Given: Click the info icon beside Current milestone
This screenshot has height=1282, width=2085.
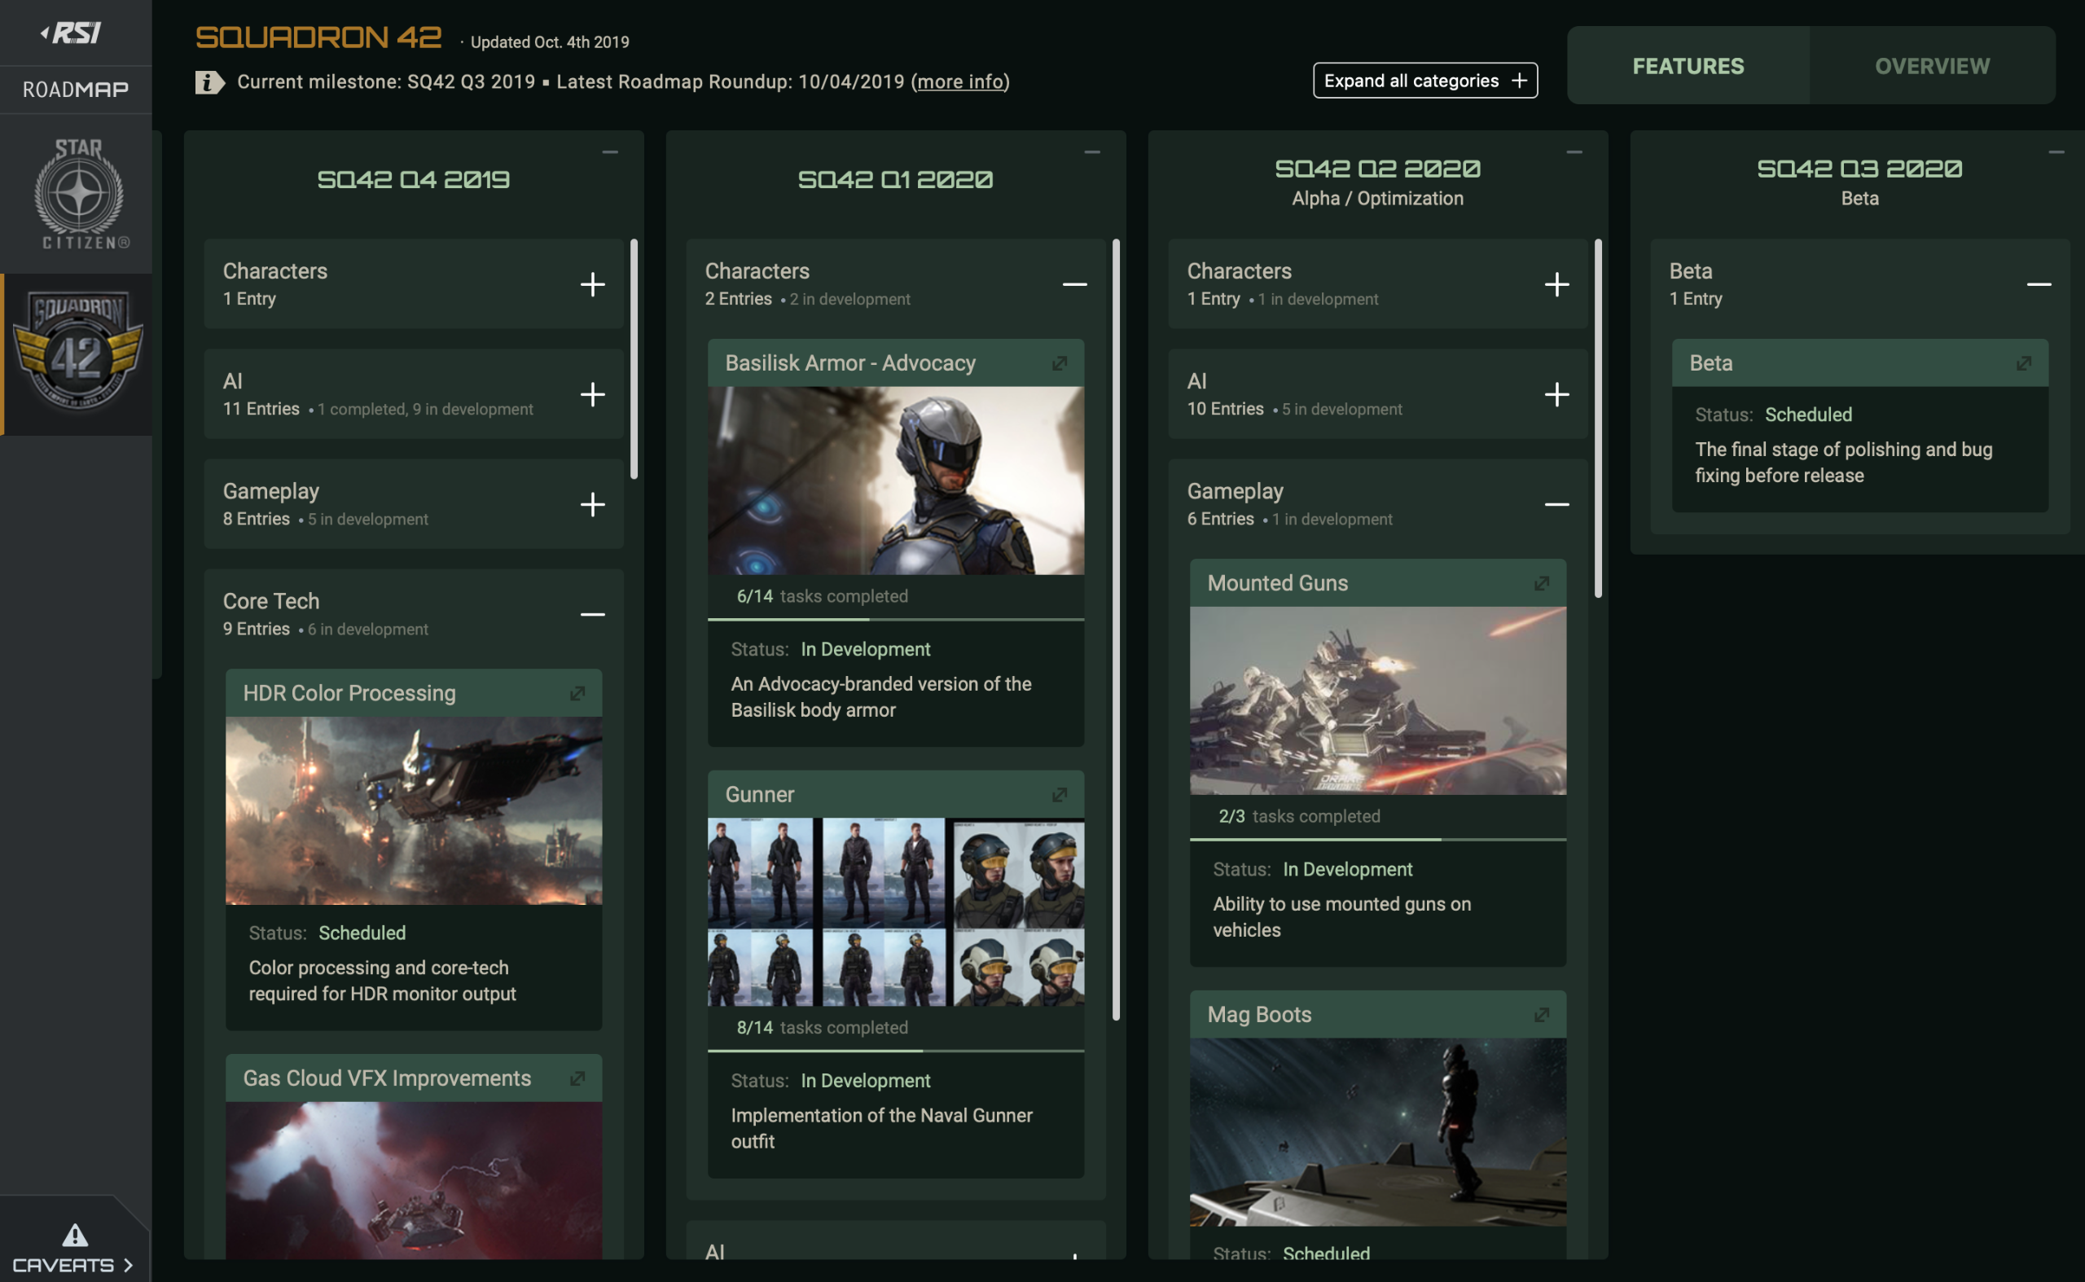Looking at the screenshot, I should pyautogui.click(x=209, y=82).
